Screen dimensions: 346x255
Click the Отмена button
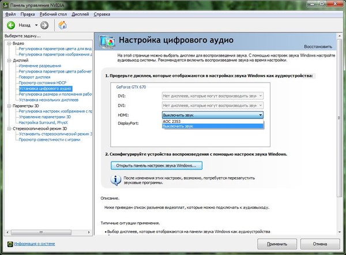point(320,244)
